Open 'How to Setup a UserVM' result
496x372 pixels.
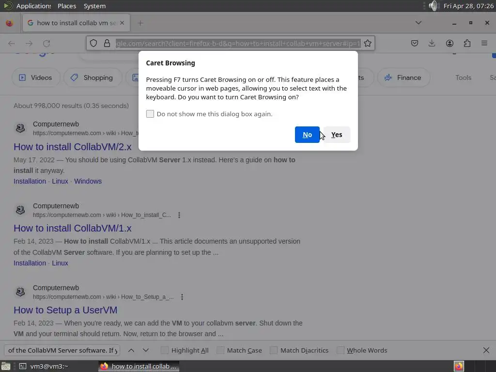click(65, 310)
